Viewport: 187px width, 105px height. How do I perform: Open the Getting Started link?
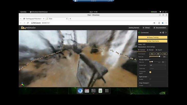pos(134,28)
